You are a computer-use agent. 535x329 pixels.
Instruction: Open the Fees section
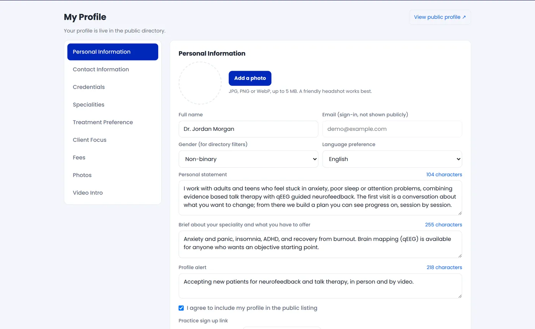pyautogui.click(x=113, y=157)
